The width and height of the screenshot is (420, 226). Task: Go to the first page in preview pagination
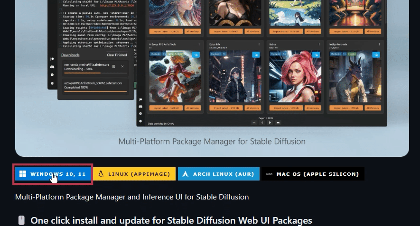click(x=254, y=123)
